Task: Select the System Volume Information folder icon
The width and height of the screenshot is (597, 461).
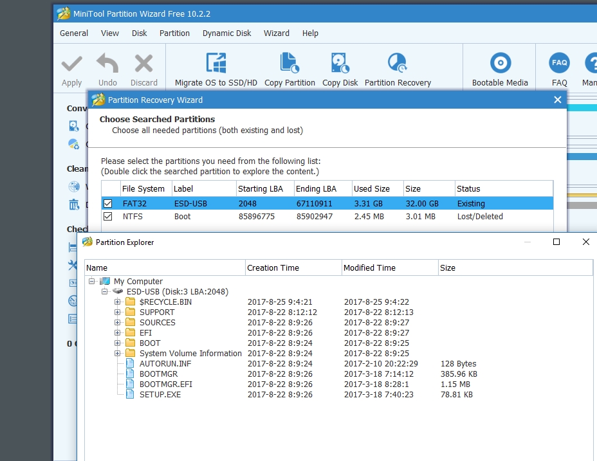Action: tap(131, 353)
